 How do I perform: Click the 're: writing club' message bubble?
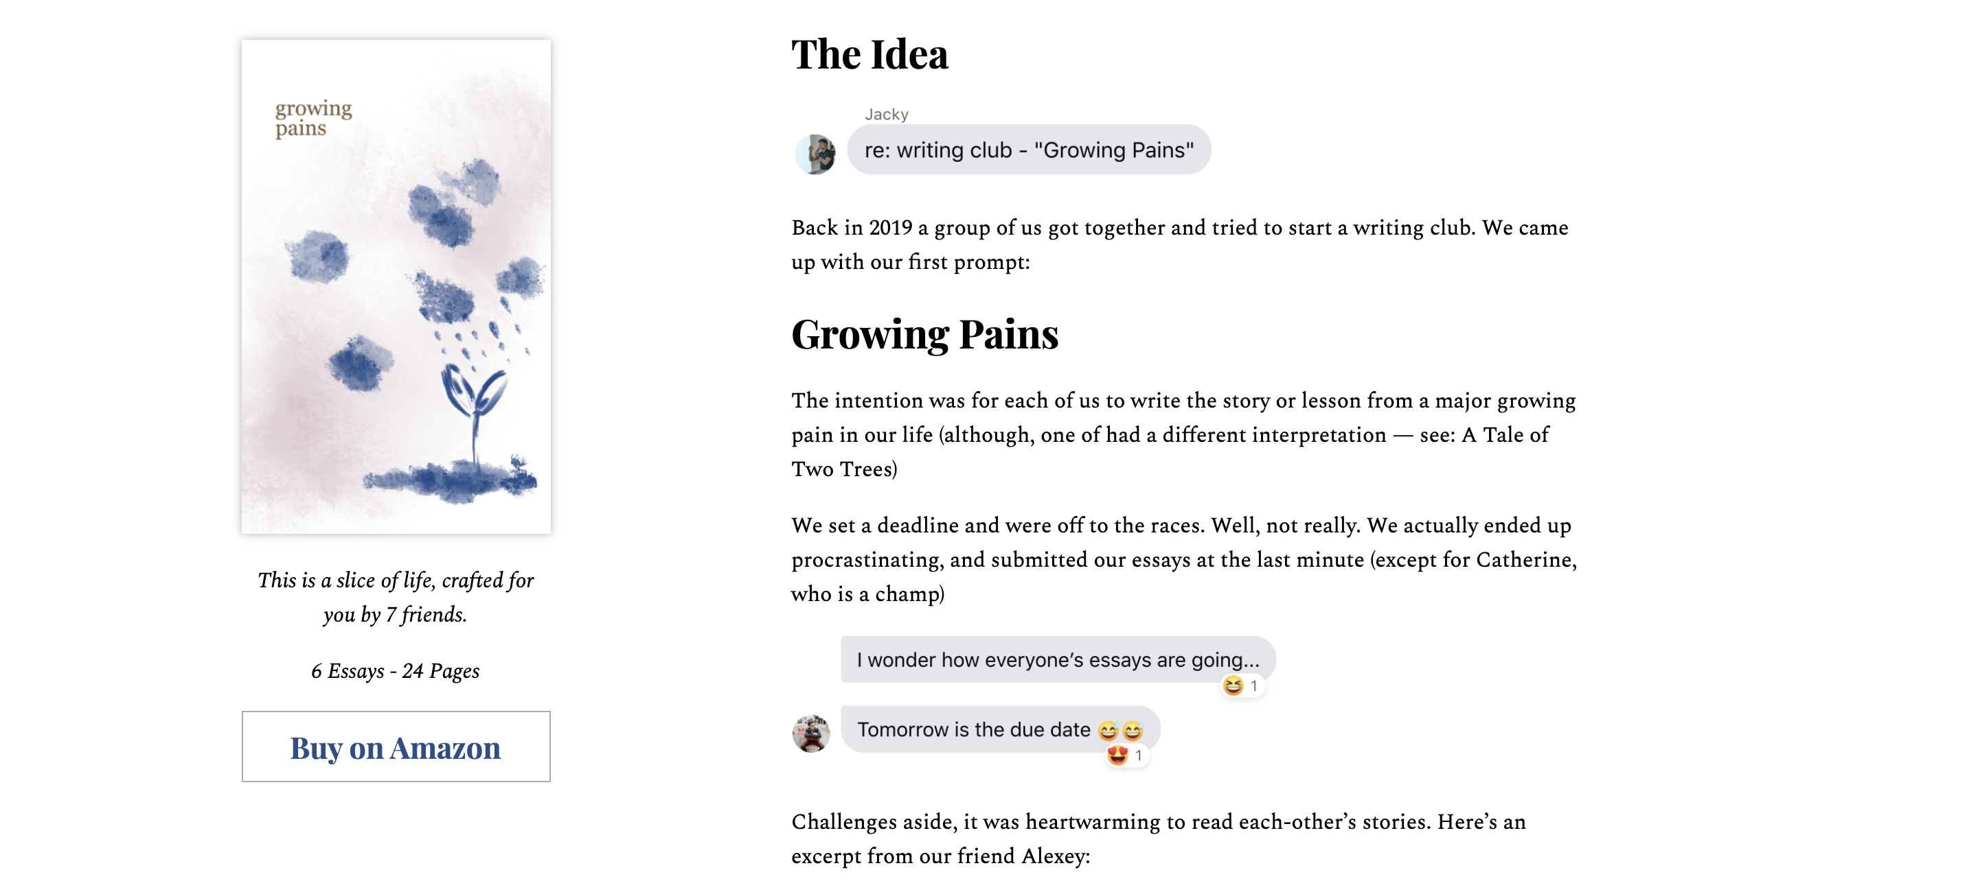[1029, 150]
